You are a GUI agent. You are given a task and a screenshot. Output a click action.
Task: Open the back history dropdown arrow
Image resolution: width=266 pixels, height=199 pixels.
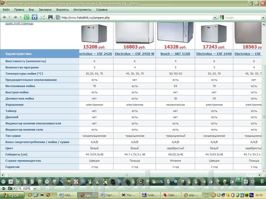click(x=9, y=17)
